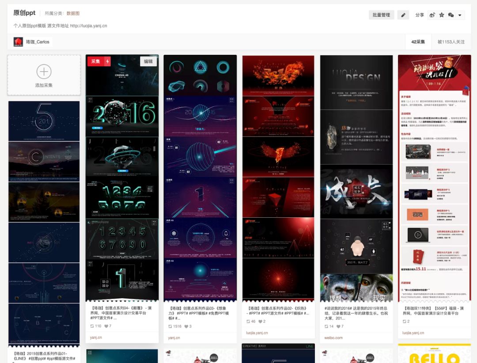
Task: Open the red 炽热 pin image
Action: click(x=278, y=178)
